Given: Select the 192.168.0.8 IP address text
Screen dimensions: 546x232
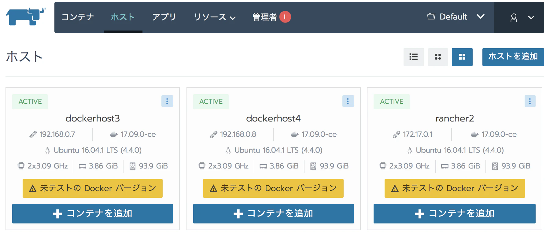Looking at the screenshot, I should point(238,134).
